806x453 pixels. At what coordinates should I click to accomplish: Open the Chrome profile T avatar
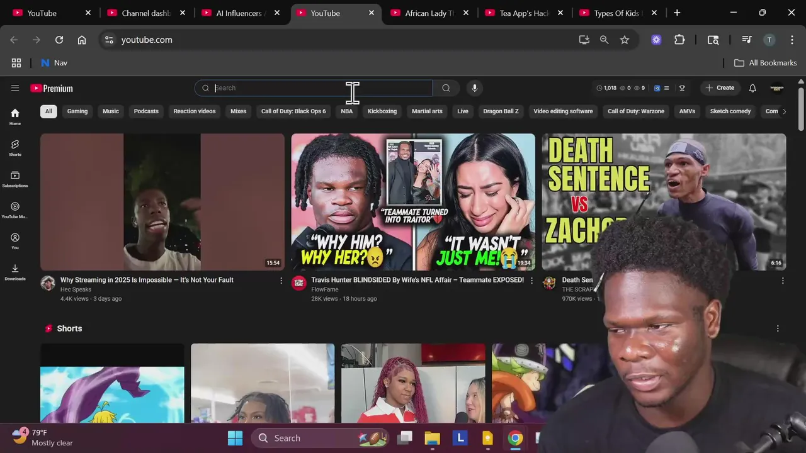pyautogui.click(x=769, y=40)
